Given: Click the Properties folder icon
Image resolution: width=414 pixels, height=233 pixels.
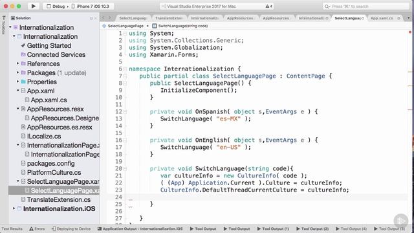Looking at the screenshot, I should (x=23, y=82).
